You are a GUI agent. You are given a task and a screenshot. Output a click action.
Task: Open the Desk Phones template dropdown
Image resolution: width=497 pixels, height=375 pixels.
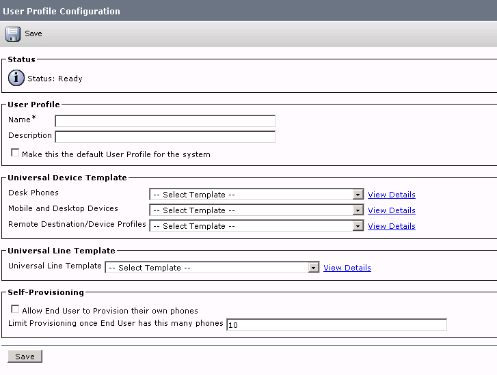click(x=256, y=195)
